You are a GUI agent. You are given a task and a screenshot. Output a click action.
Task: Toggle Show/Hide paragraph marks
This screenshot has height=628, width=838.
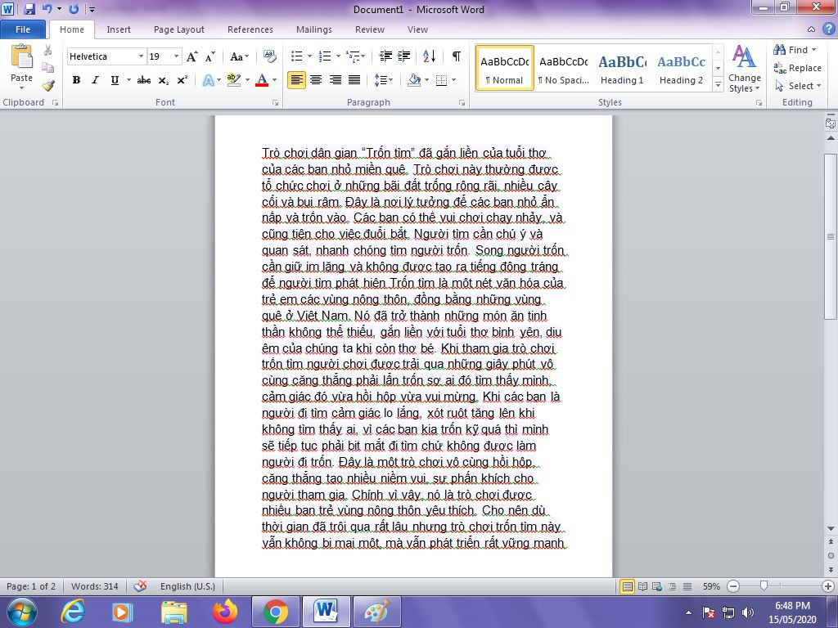(x=457, y=56)
